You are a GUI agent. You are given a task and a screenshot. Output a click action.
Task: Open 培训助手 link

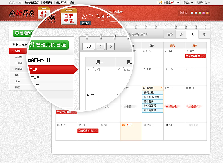click(x=48, y=3)
